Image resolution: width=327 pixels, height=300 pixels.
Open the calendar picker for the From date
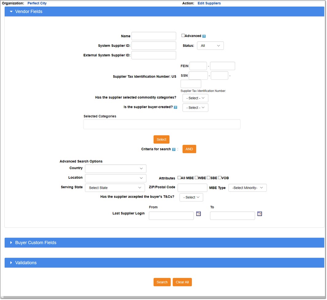(x=198, y=214)
